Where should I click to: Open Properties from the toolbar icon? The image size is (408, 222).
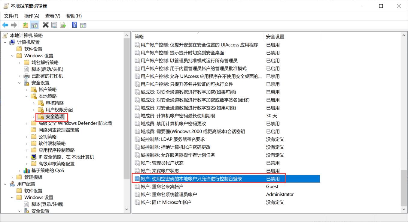click(54, 25)
